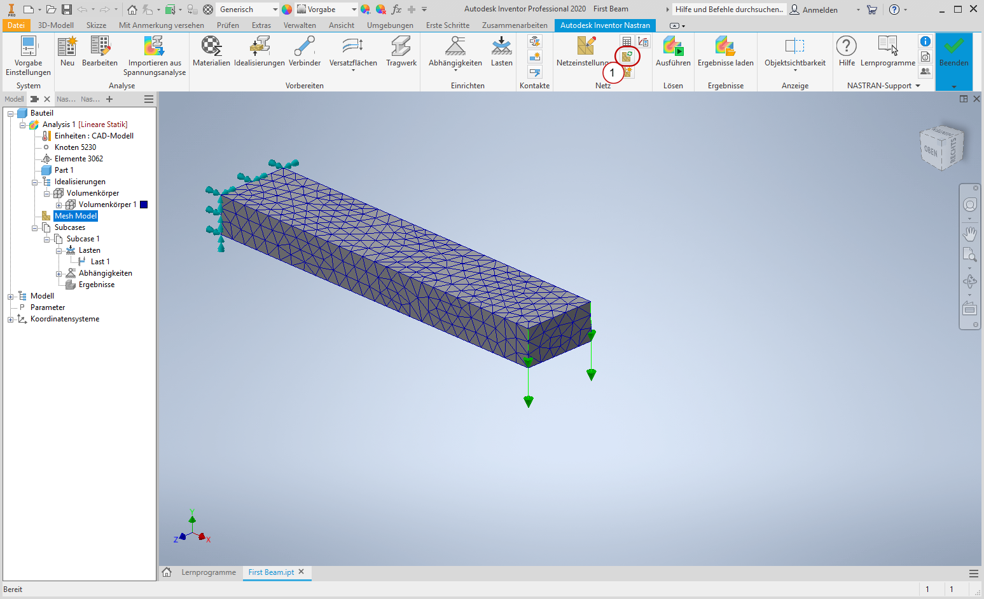
Task: Click the mesh regenerate icon with green arrows
Action: tap(627, 57)
